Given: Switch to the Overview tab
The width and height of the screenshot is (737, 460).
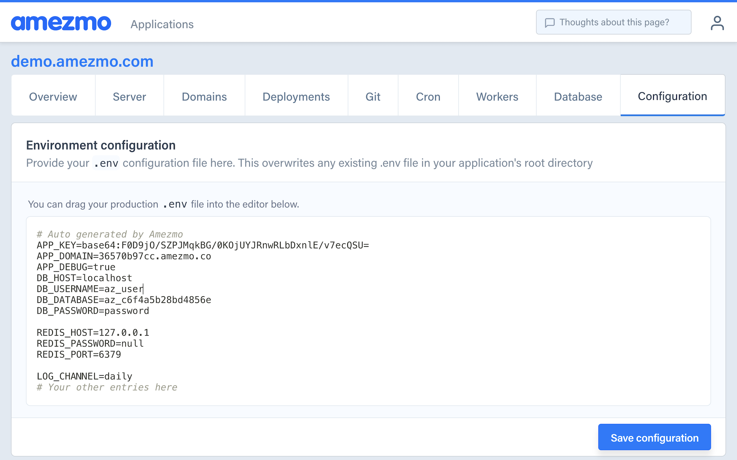Looking at the screenshot, I should point(53,96).
